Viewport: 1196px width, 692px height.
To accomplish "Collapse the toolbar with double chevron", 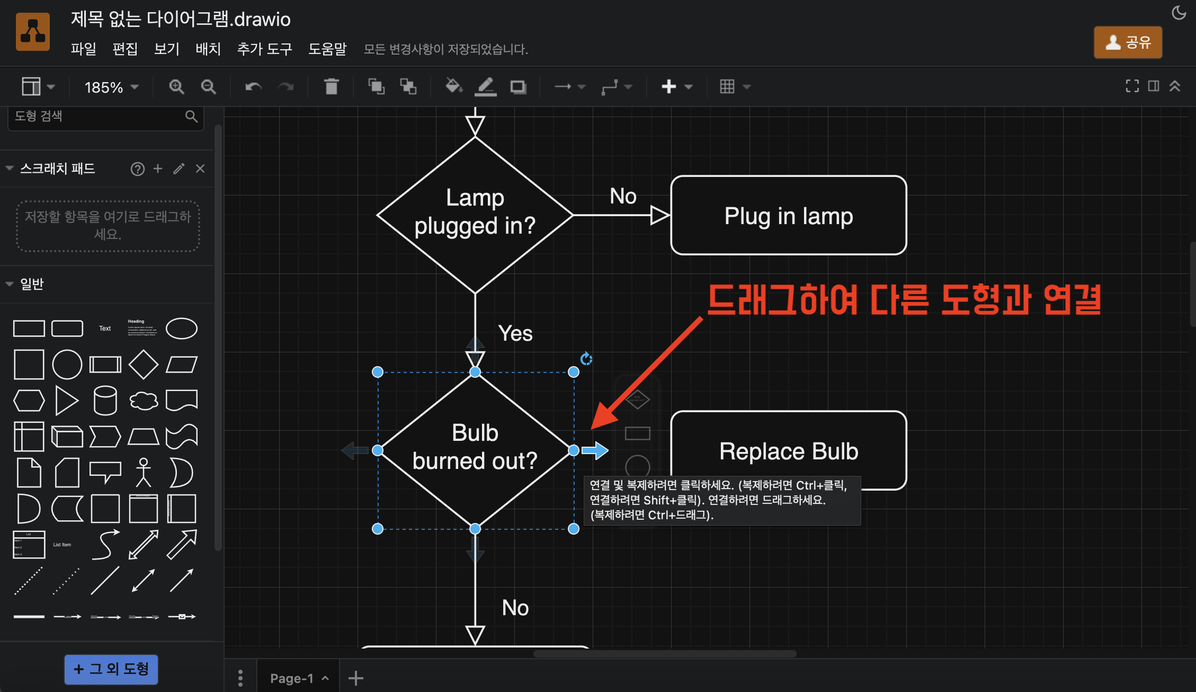I will [x=1175, y=86].
